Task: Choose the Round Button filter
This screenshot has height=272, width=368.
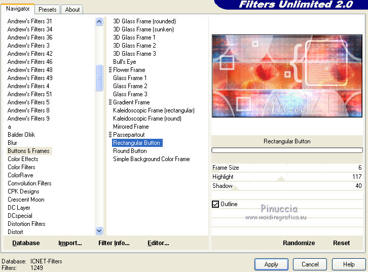Action: pos(130,151)
